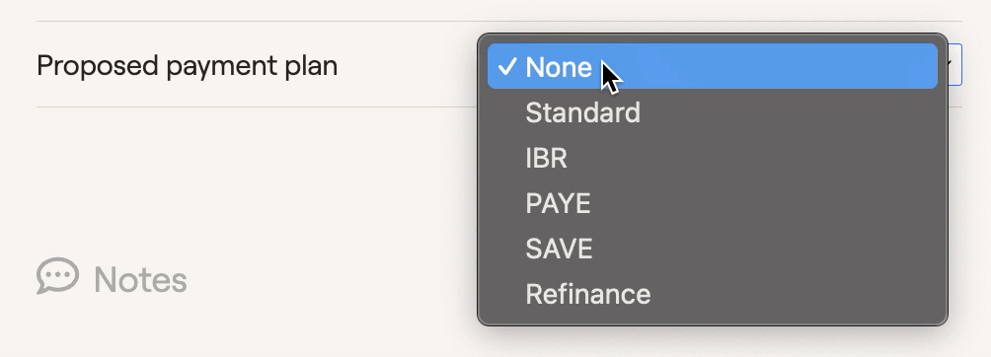Click the Proposed payment plan label
This screenshot has width=991, height=357.
[188, 66]
